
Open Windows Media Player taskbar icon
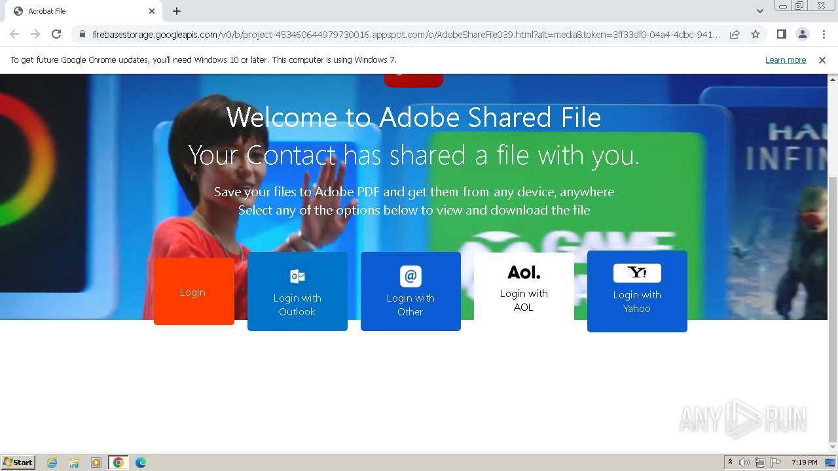click(x=96, y=462)
